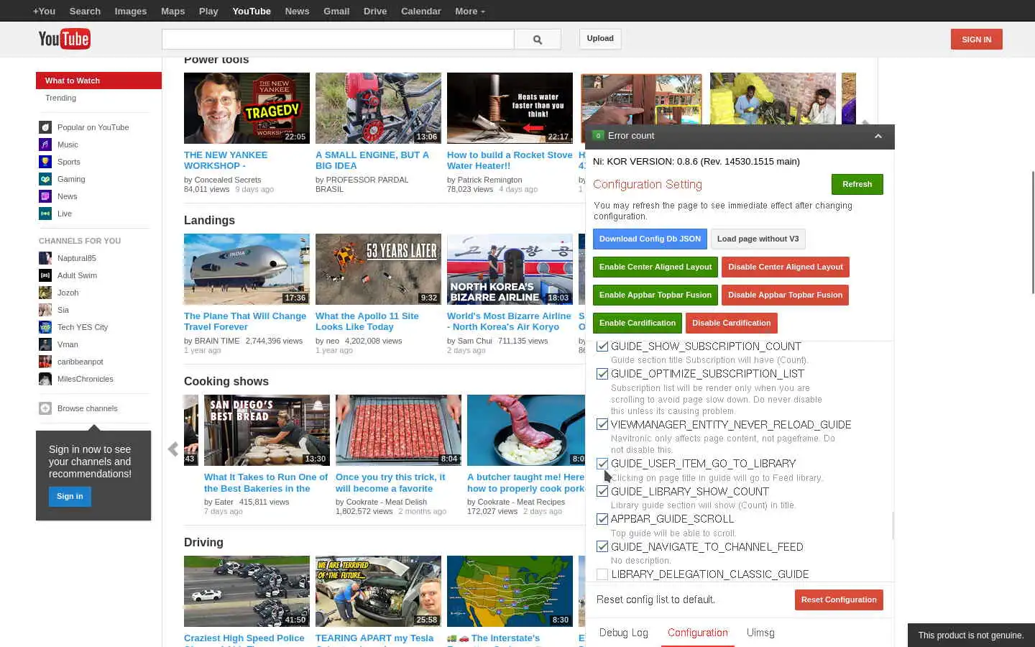The height and width of the screenshot is (647, 1035).
Task: Open Maps from the top bar
Action: coord(172,11)
